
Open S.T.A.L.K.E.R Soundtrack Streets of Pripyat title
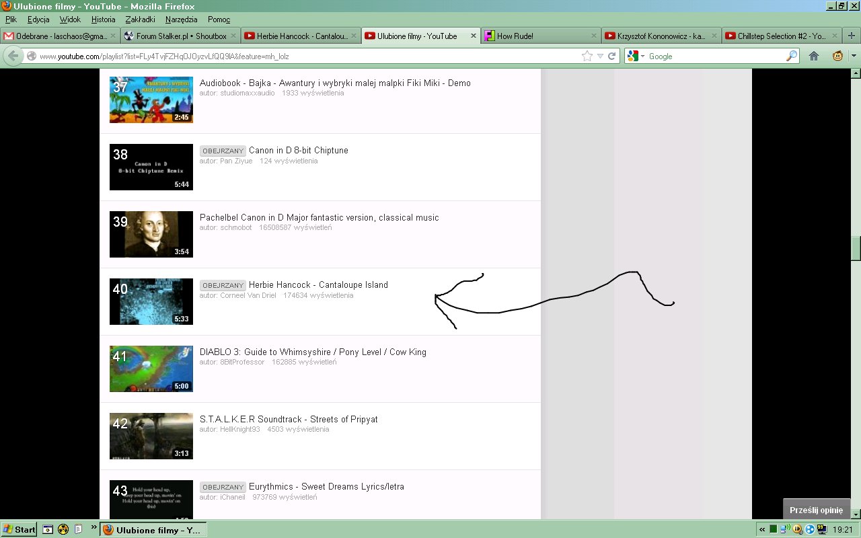pyautogui.click(x=289, y=420)
